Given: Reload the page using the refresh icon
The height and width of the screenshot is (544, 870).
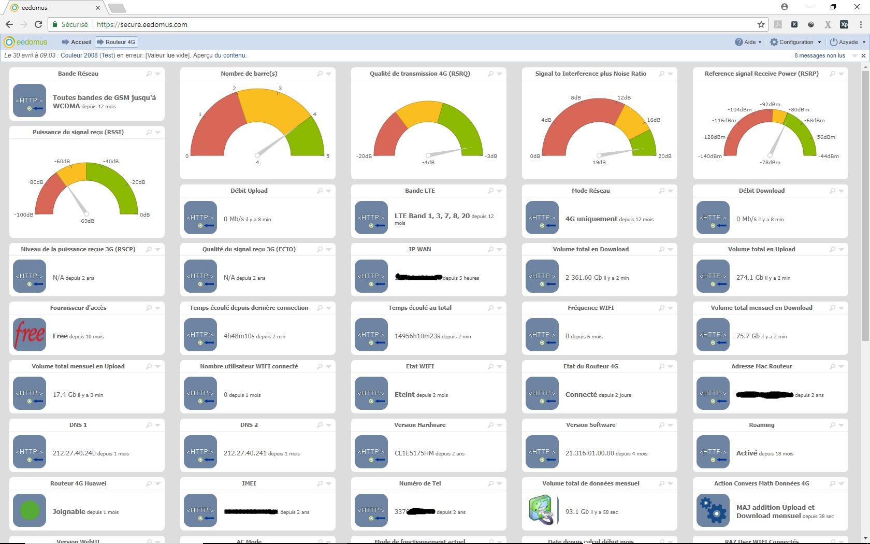Looking at the screenshot, I should (38, 24).
